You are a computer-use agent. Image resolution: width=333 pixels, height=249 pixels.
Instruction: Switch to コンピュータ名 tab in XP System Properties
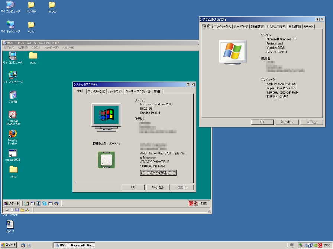[x=222, y=27]
